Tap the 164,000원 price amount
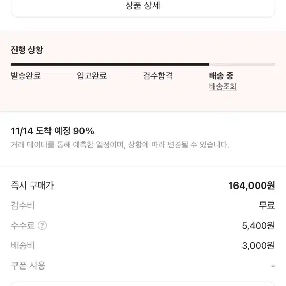The image size is (286, 286). [251, 186]
